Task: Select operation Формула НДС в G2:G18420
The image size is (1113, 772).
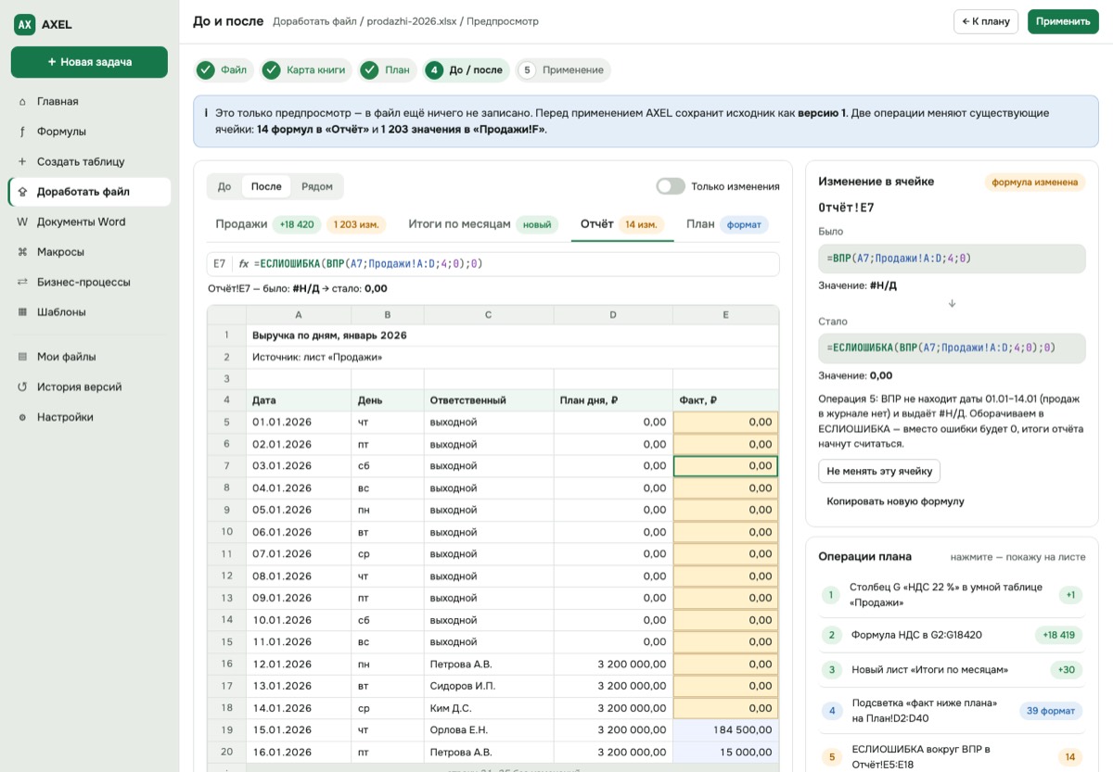Action: [952, 635]
